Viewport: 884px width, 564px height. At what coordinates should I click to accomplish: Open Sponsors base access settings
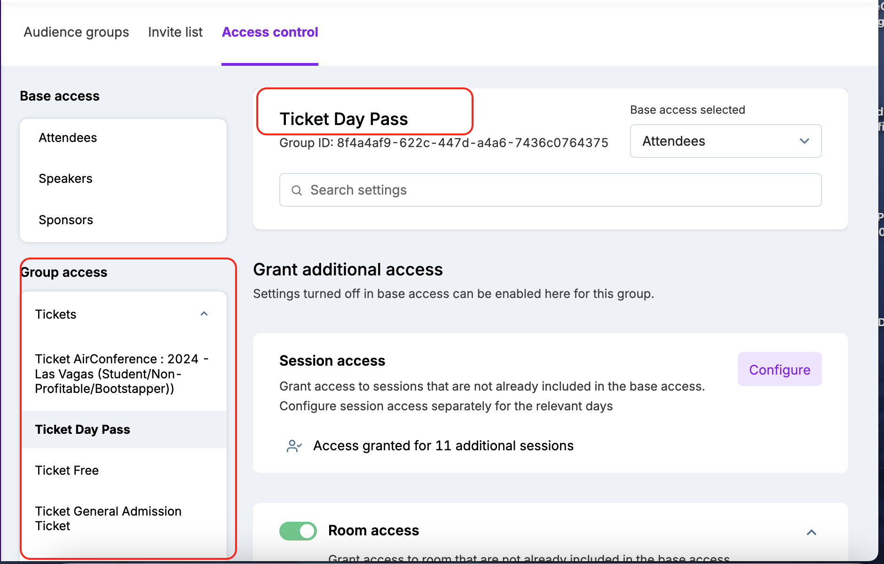tap(66, 220)
